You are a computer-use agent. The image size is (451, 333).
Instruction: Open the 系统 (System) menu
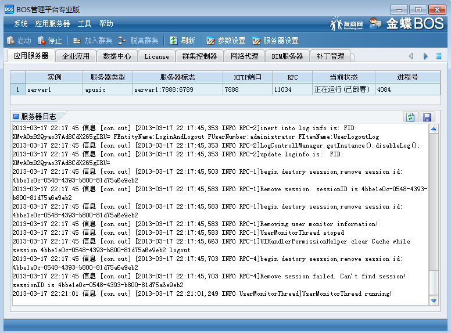tap(21, 24)
